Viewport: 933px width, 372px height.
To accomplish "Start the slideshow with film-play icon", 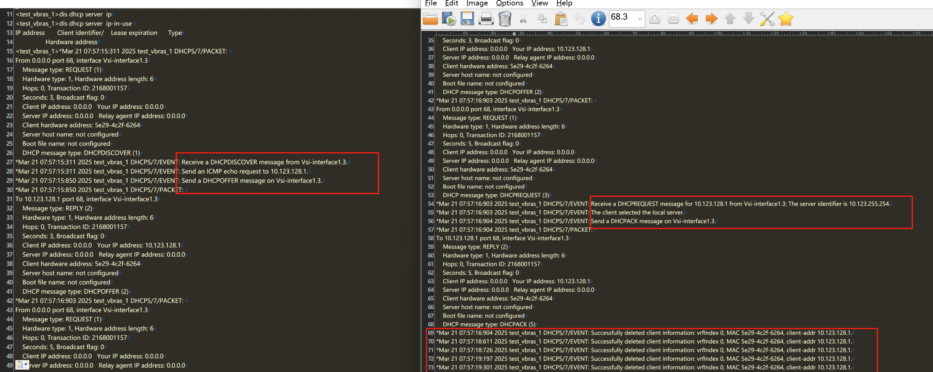I will click(x=449, y=18).
